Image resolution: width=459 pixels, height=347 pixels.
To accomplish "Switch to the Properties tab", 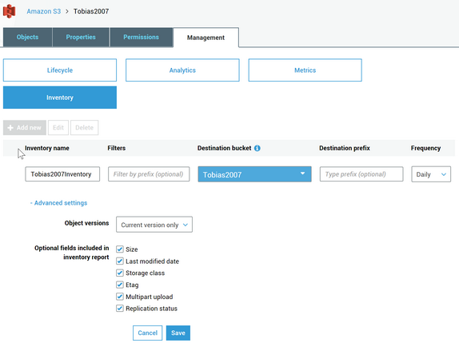I will click(x=81, y=37).
